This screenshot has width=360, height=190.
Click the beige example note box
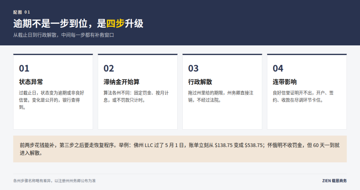pos(180,149)
